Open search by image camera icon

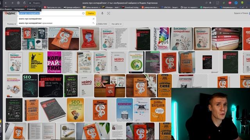(x=109, y=13)
